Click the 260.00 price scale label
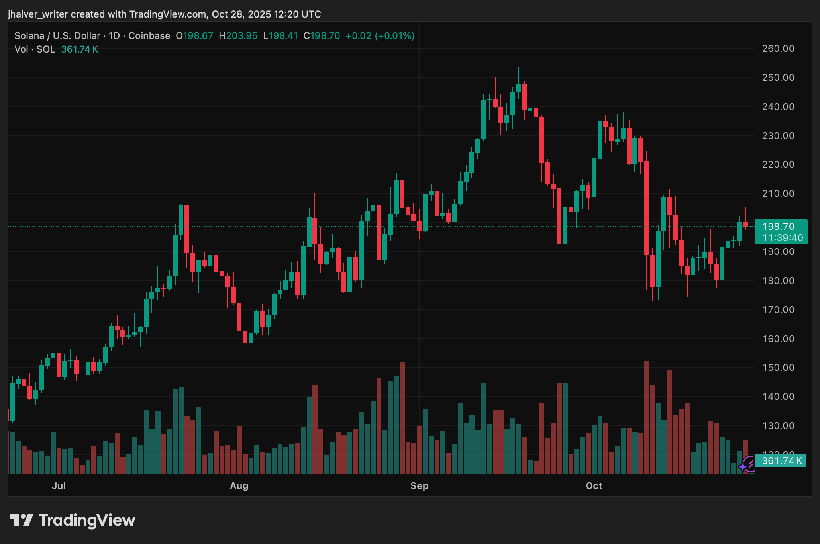The width and height of the screenshot is (820, 544). click(778, 49)
